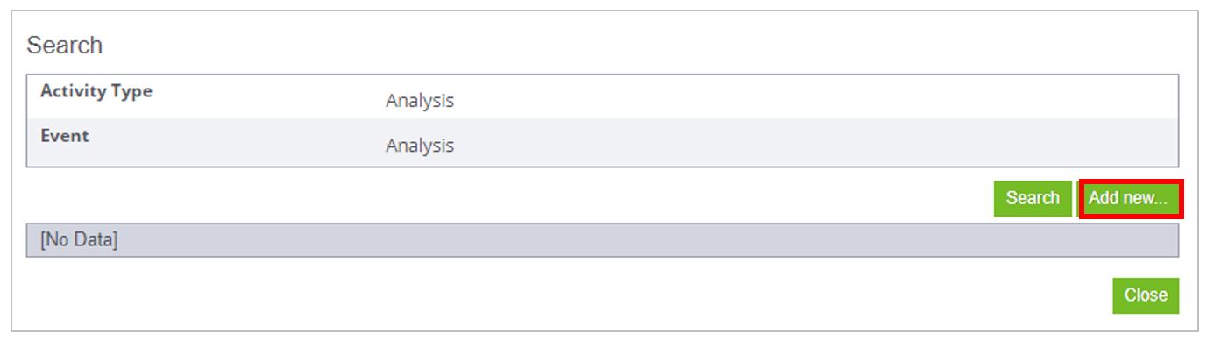This screenshot has height=341, width=1228.
Task: Focus the Activity Type criteria row
Action: tap(602, 97)
